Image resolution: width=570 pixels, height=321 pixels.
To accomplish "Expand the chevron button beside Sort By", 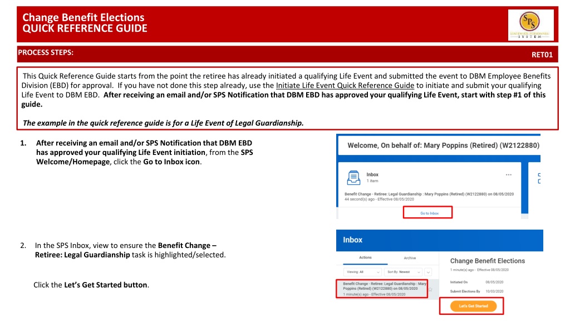I will (x=428, y=272).
